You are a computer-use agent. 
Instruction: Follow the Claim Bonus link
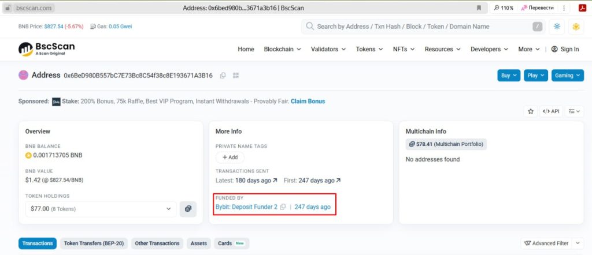(x=308, y=102)
